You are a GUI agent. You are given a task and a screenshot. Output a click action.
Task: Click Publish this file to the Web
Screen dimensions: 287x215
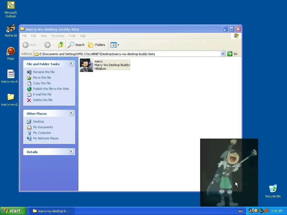coord(48,89)
